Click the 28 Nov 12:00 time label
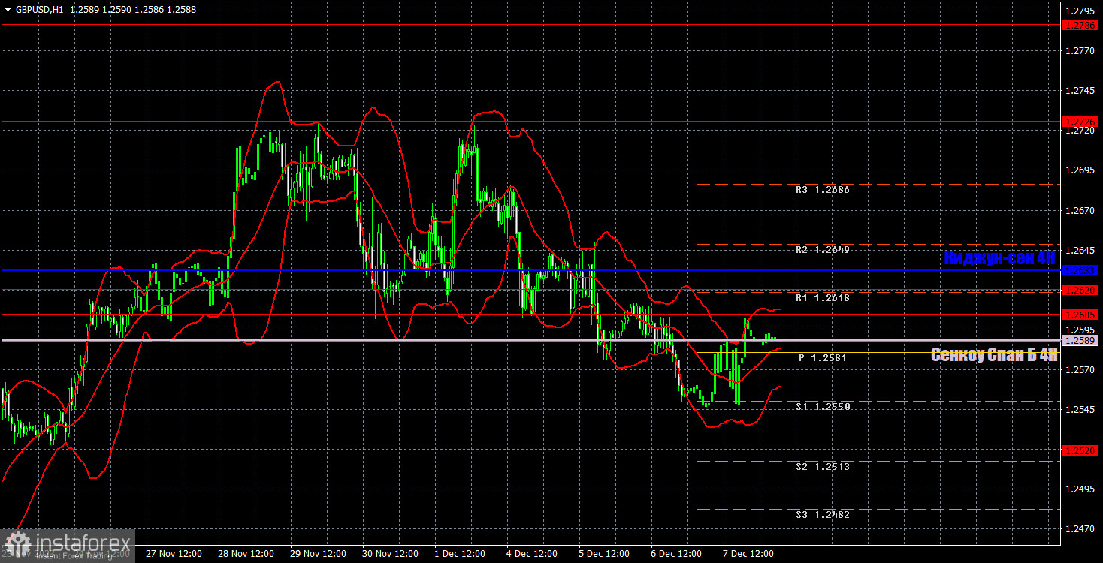1103x563 pixels. [x=246, y=554]
